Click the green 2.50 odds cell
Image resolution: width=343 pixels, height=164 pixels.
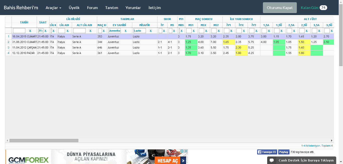pyautogui.click(x=328, y=42)
